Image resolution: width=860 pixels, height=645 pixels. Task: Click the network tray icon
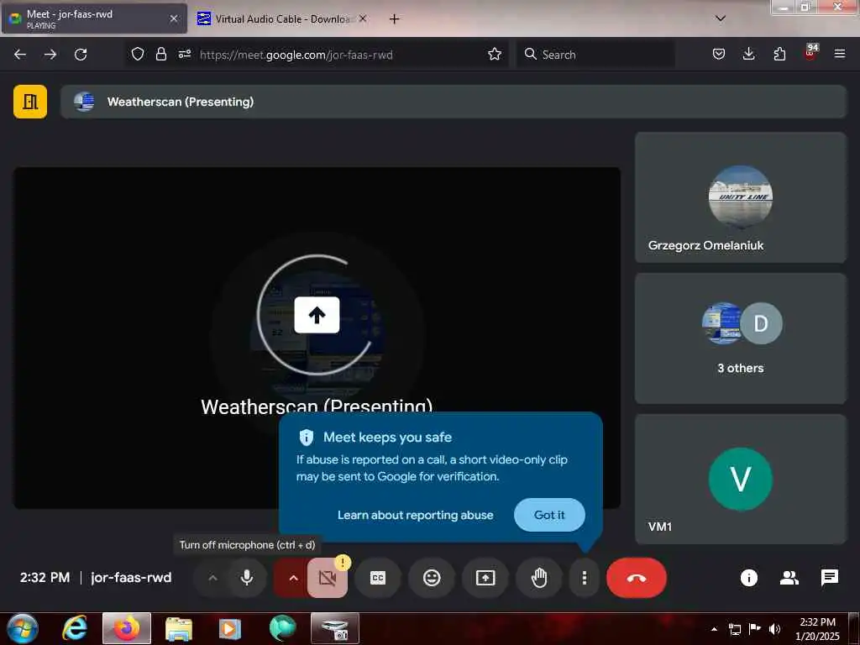[735, 629]
